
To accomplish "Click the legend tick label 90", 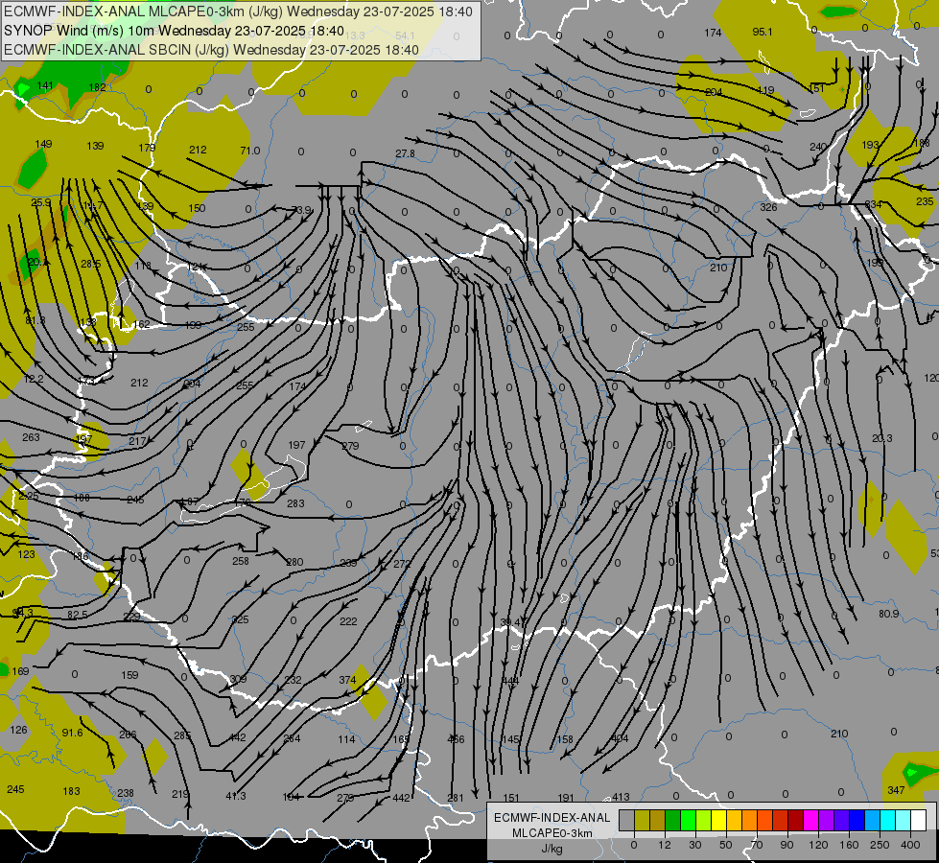I will tap(786, 845).
